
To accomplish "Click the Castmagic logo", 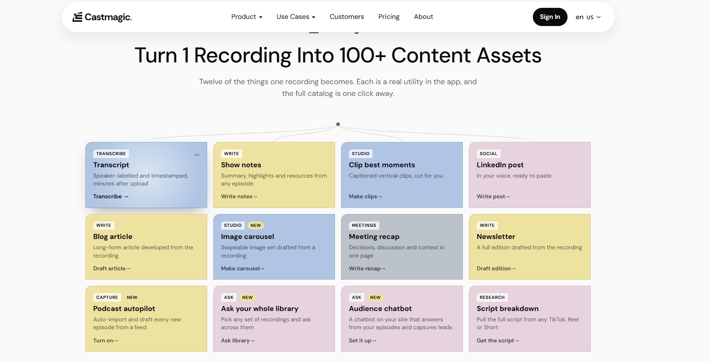I will (102, 17).
